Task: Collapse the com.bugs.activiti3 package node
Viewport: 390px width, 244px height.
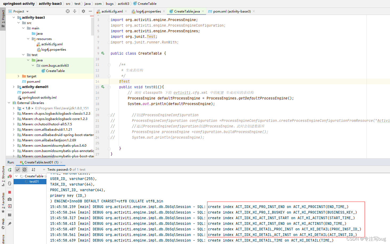Action: 33,65
